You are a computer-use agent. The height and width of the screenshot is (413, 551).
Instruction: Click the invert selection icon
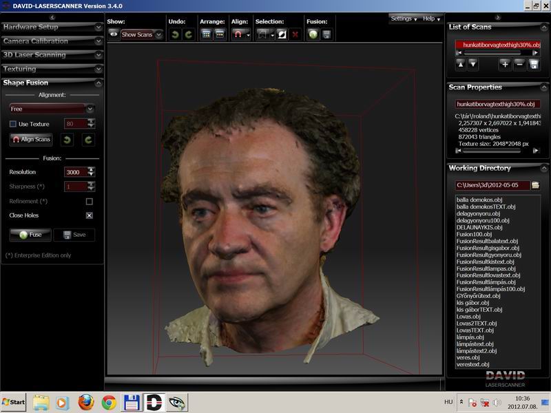tap(282, 34)
